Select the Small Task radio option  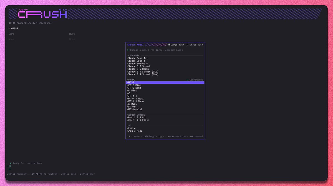tap(195, 45)
